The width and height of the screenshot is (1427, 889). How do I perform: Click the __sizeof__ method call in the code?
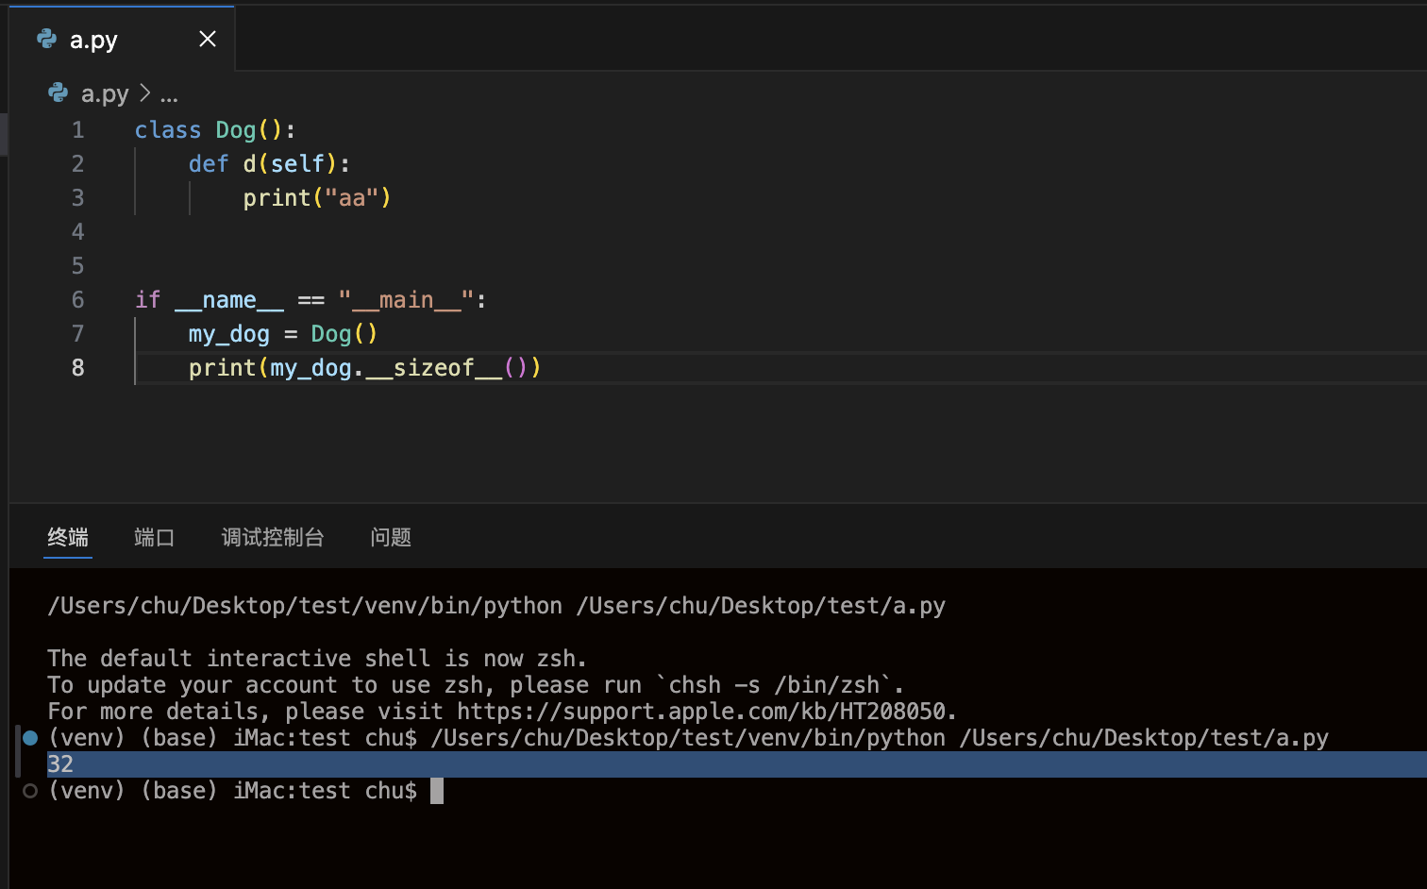pos(434,368)
